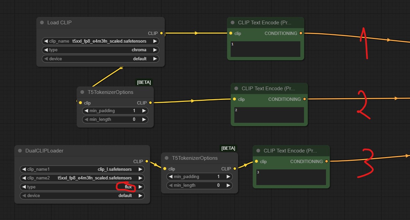
Task: Select previous clip_name1 value in DualCLIPLoader
Action: pos(24,169)
